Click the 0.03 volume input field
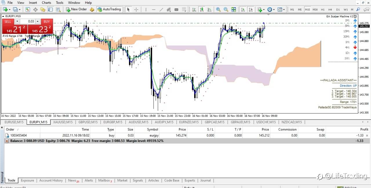 [x=28, y=21]
